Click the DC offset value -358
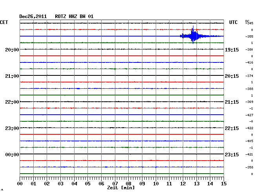The width and height of the screenshot is (255, 194). tap(249, 167)
